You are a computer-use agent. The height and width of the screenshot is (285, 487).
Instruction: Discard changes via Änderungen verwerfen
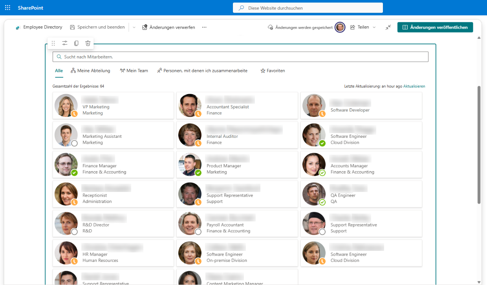pyautogui.click(x=168, y=27)
